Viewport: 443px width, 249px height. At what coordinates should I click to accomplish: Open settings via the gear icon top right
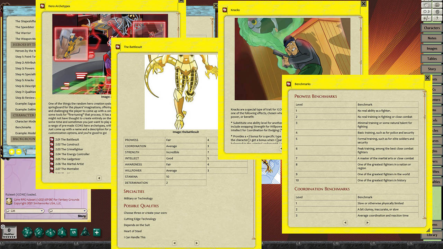437,12
